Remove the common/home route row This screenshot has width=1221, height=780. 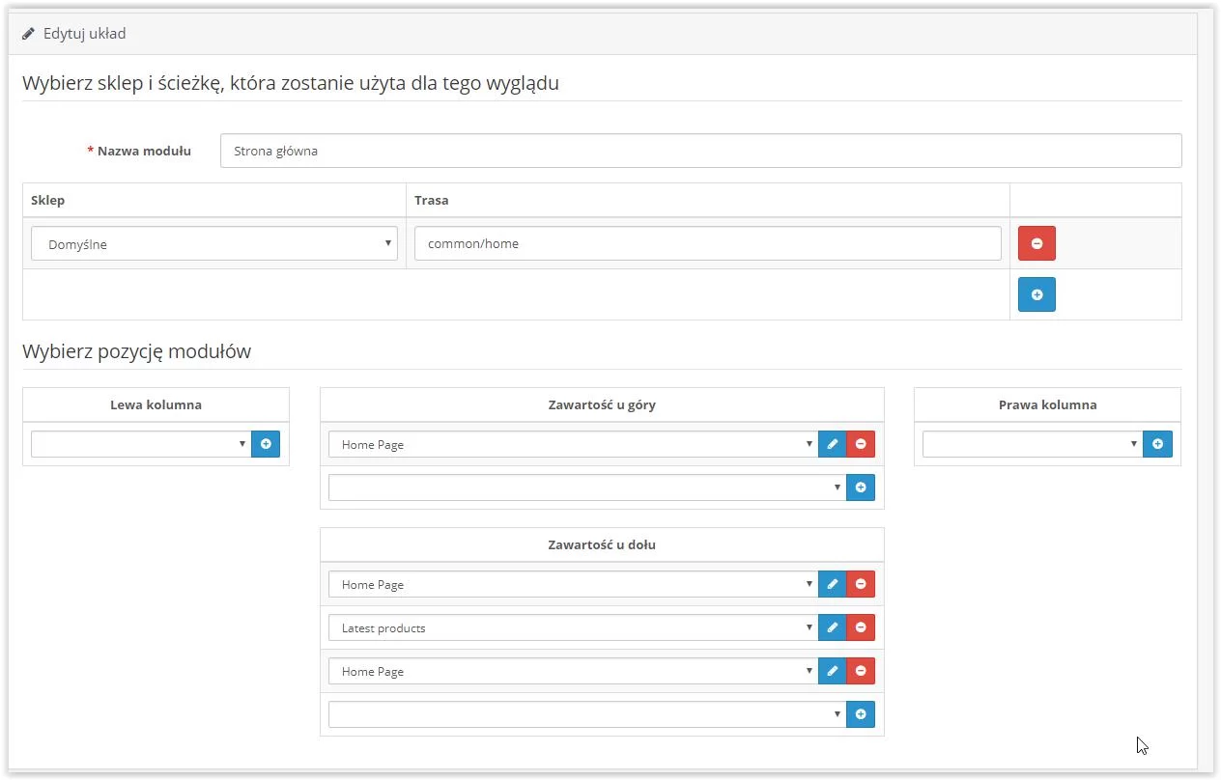click(x=1036, y=243)
